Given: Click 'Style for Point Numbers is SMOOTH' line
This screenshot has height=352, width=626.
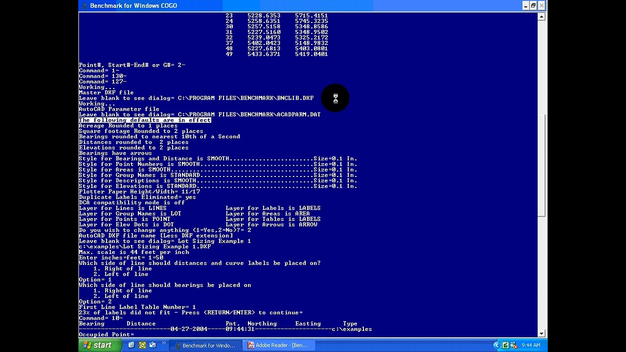Looking at the screenshot, I should (218, 164).
